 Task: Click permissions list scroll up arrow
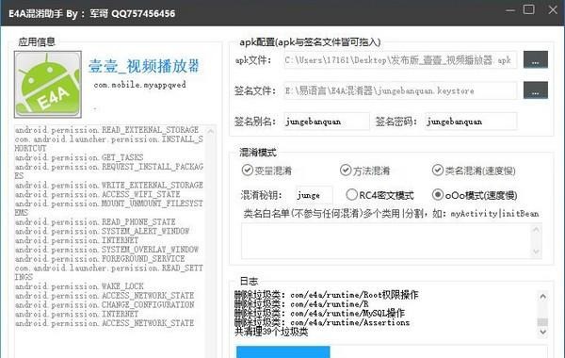coord(211,132)
